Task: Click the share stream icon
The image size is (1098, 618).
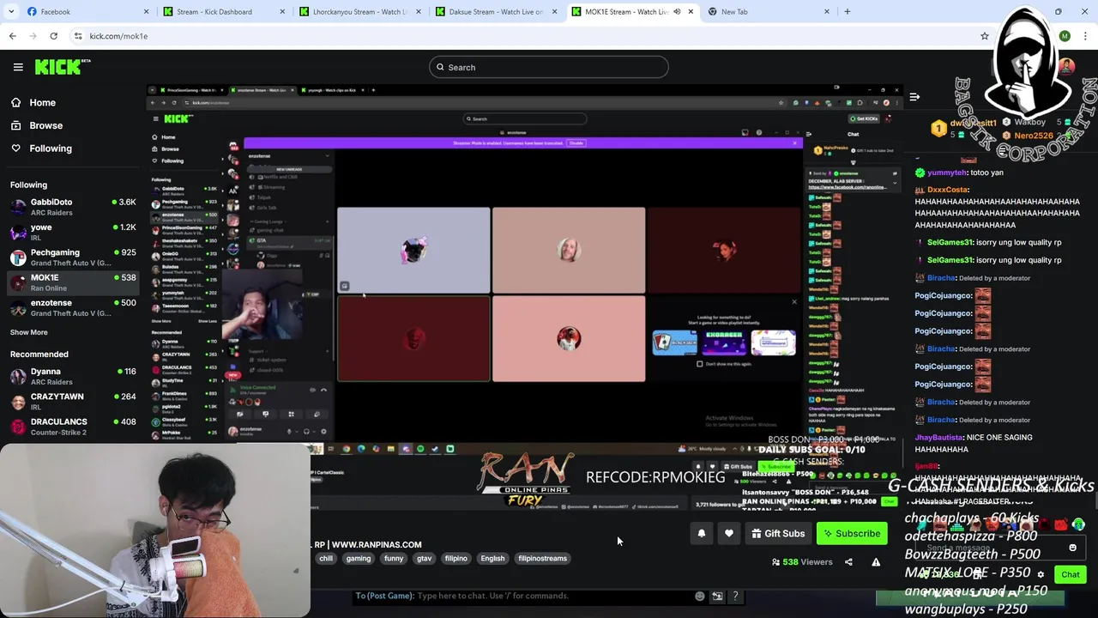Action: coord(848,562)
